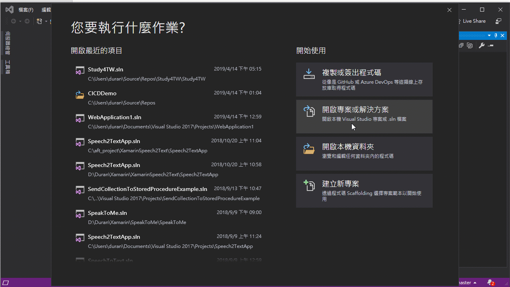Choose 複製或簽出程式碼 card
This screenshot has height=287, width=510.
coord(364,79)
